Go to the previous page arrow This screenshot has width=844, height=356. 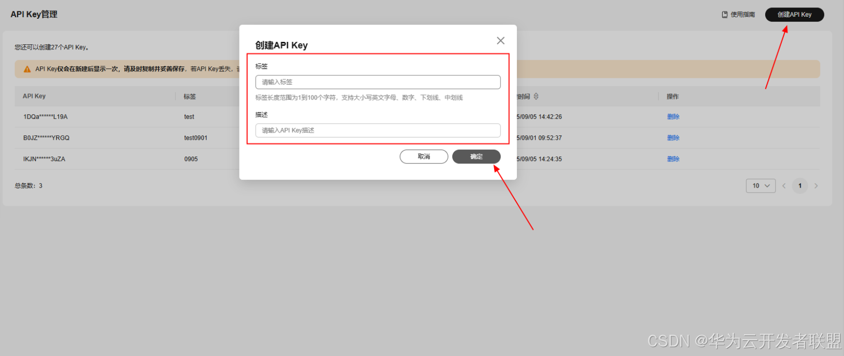(x=784, y=186)
